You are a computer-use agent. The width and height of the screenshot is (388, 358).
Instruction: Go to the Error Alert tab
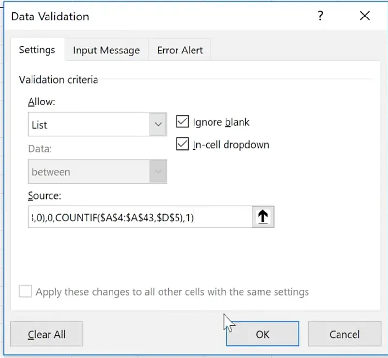coord(180,51)
